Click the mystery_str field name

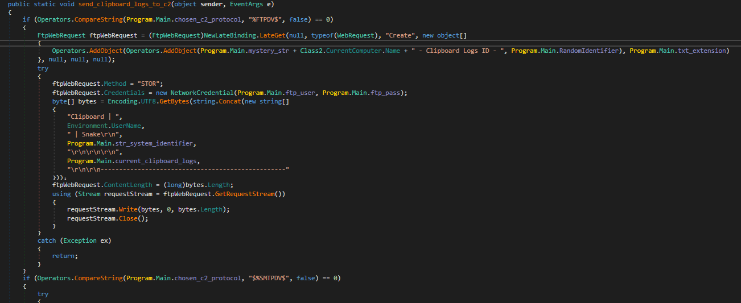[270, 51]
